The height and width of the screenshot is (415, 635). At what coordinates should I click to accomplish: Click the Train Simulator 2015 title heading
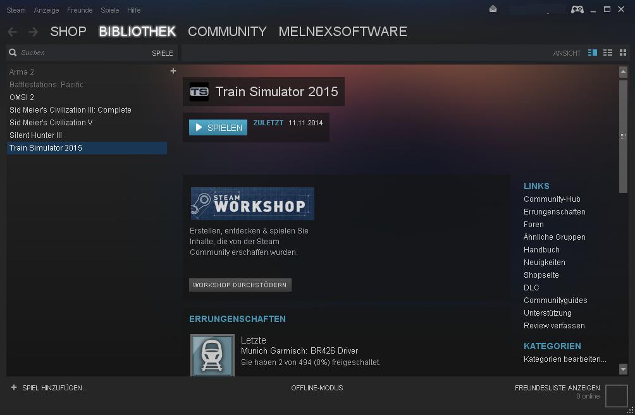click(276, 92)
